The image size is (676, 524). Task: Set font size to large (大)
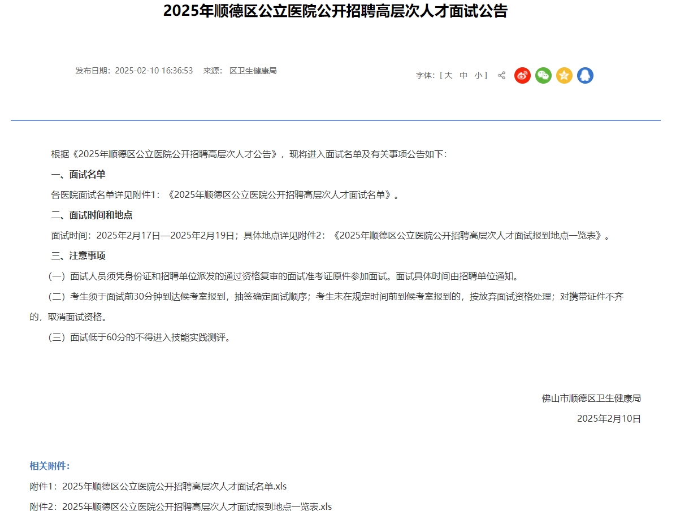(x=448, y=76)
